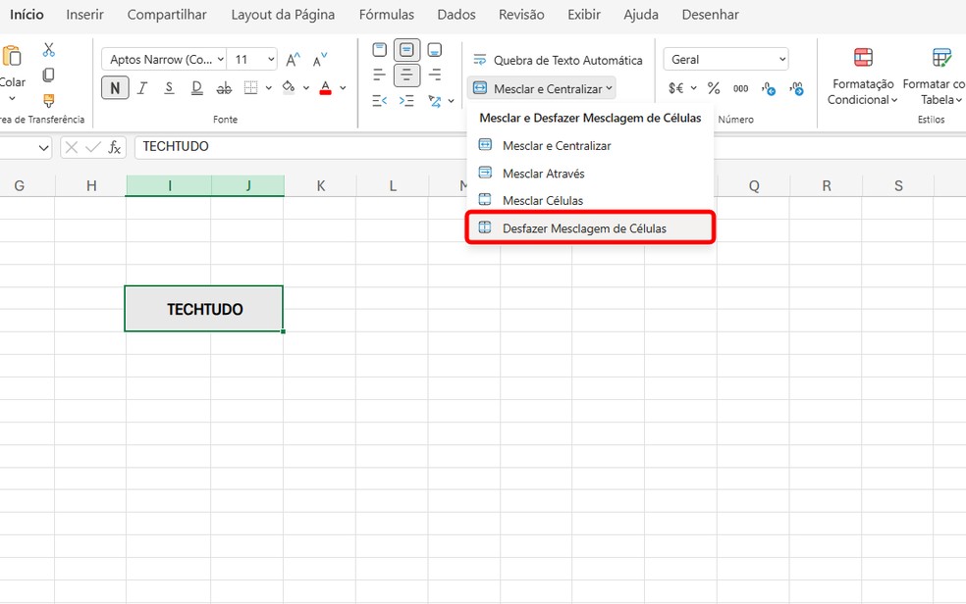This screenshot has width=966, height=604.
Task: Toggle strikethrough formatting
Action: (x=224, y=87)
